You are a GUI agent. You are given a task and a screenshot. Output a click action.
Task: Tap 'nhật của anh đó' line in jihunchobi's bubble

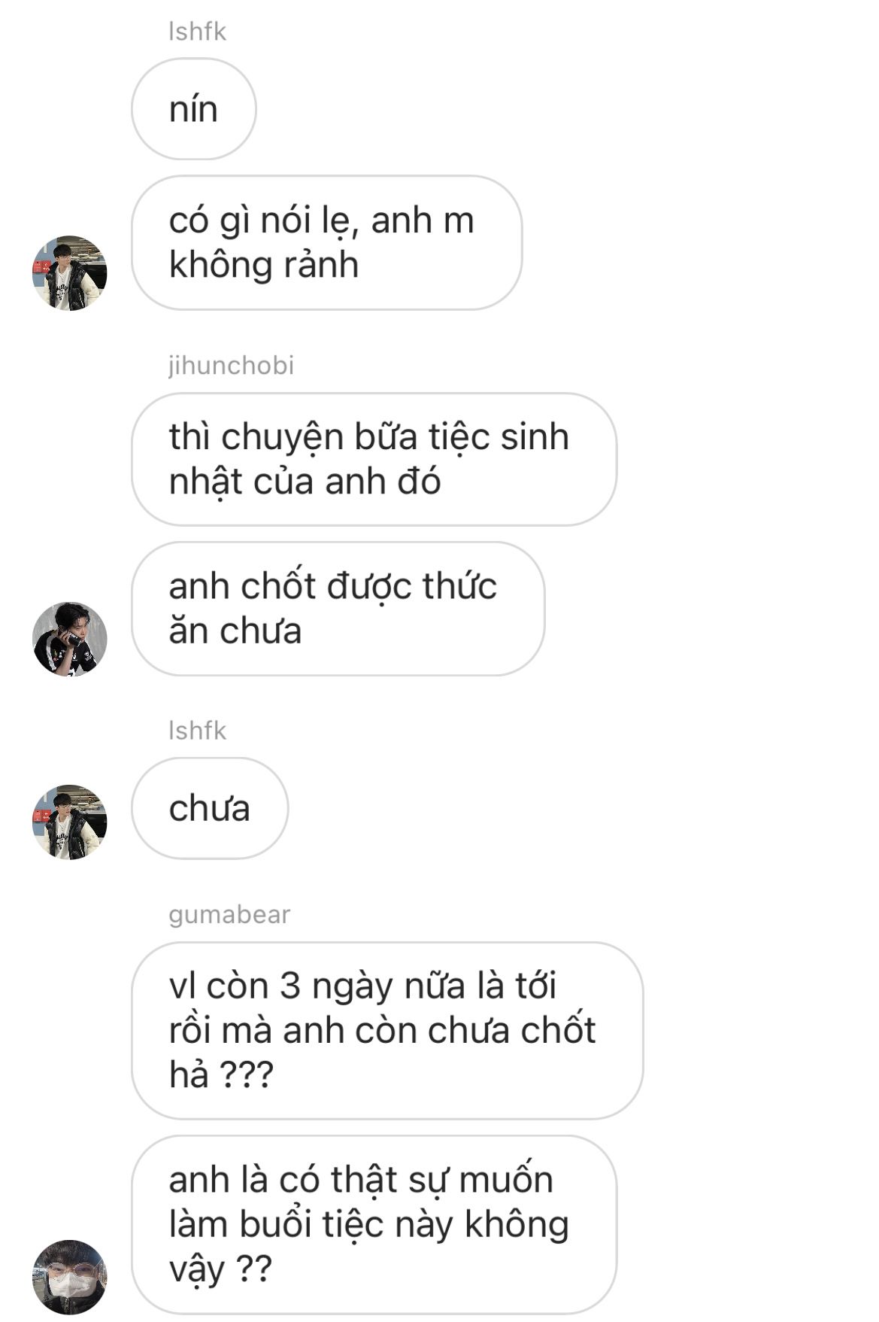pos(305,482)
